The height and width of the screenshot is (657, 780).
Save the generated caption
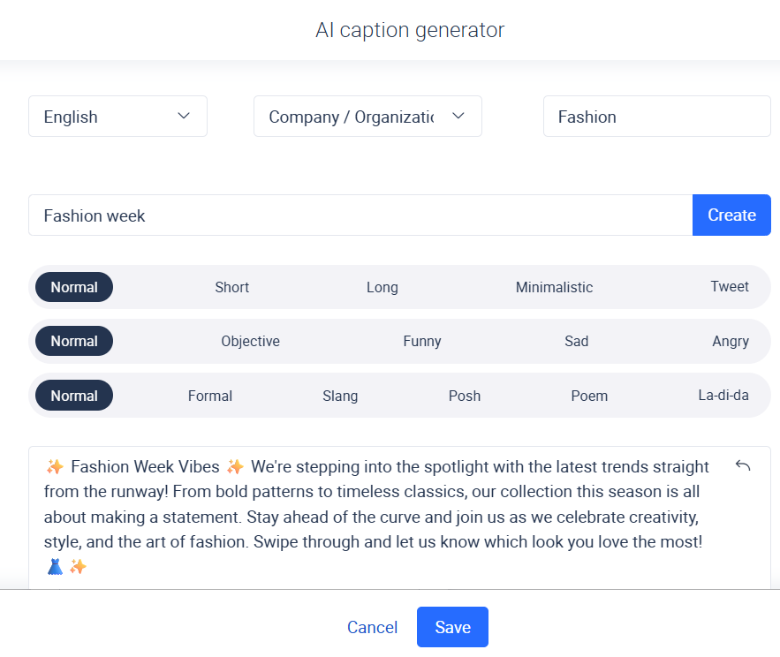coord(452,627)
